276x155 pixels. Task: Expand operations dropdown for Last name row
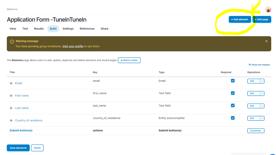click(262, 106)
